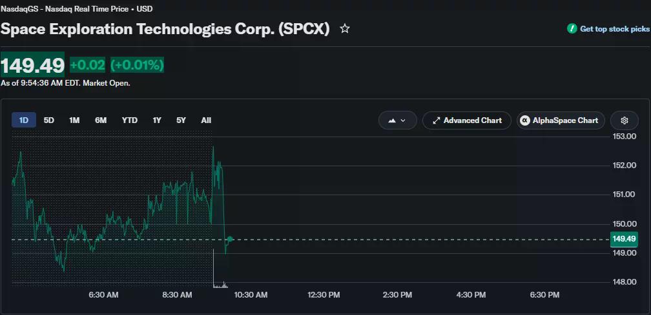Click the 149.49 price label on axis
This screenshot has width=651, height=315.
pyautogui.click(x=624, y=239)
